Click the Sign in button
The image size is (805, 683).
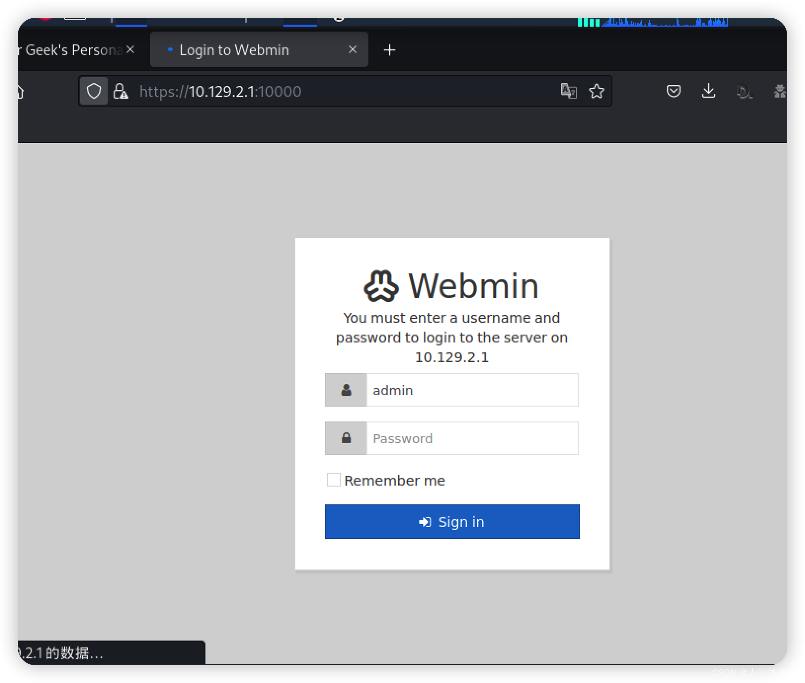pyautogui.click(x=452, y=522)
